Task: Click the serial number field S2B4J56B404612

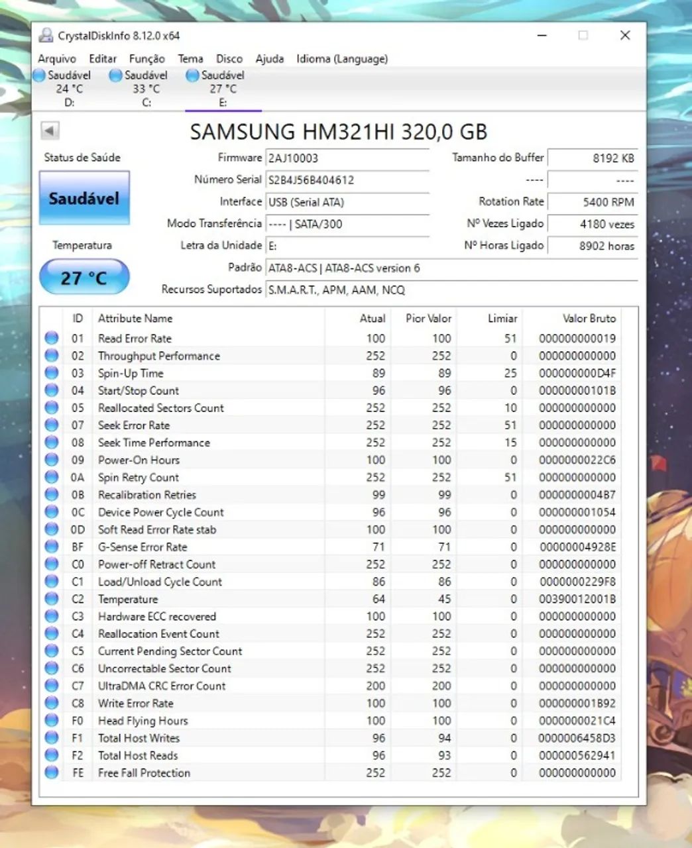Action: 347,180
